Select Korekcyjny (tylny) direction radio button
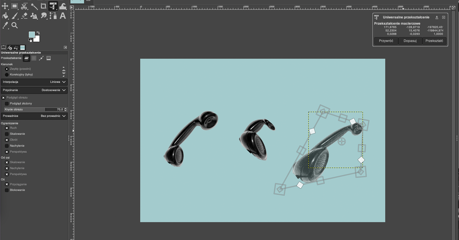Viewport: 459px width, 240px height. [x=7, y=75]
